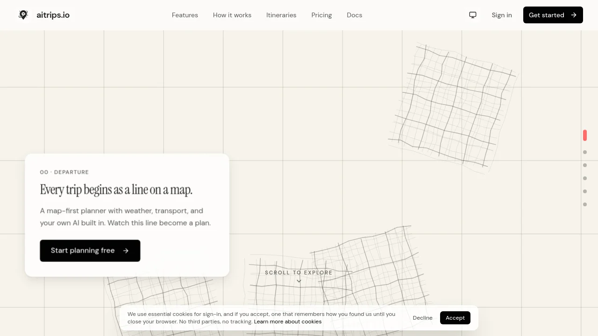
Task: Click the Sign in link
Action: point(502,15)
